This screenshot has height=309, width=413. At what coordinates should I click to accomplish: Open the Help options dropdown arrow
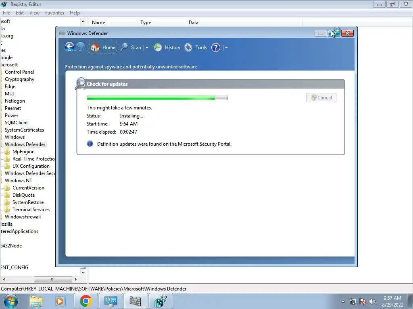point(226,47)
